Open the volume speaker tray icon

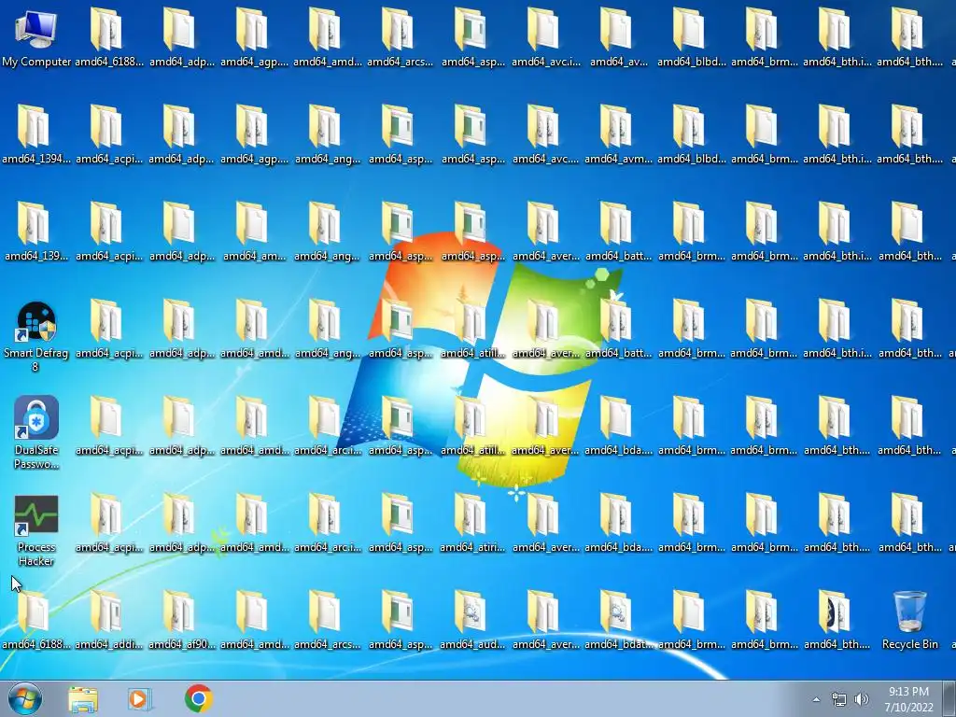click(x=862, y=699)
